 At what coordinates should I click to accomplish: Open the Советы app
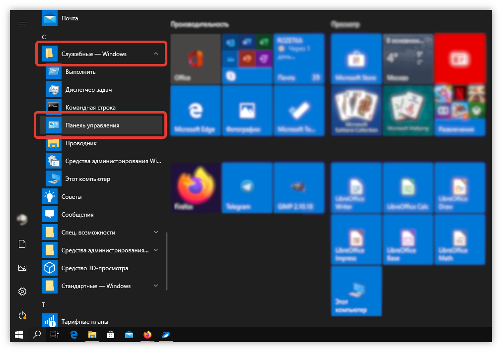(x=71, y=197)
